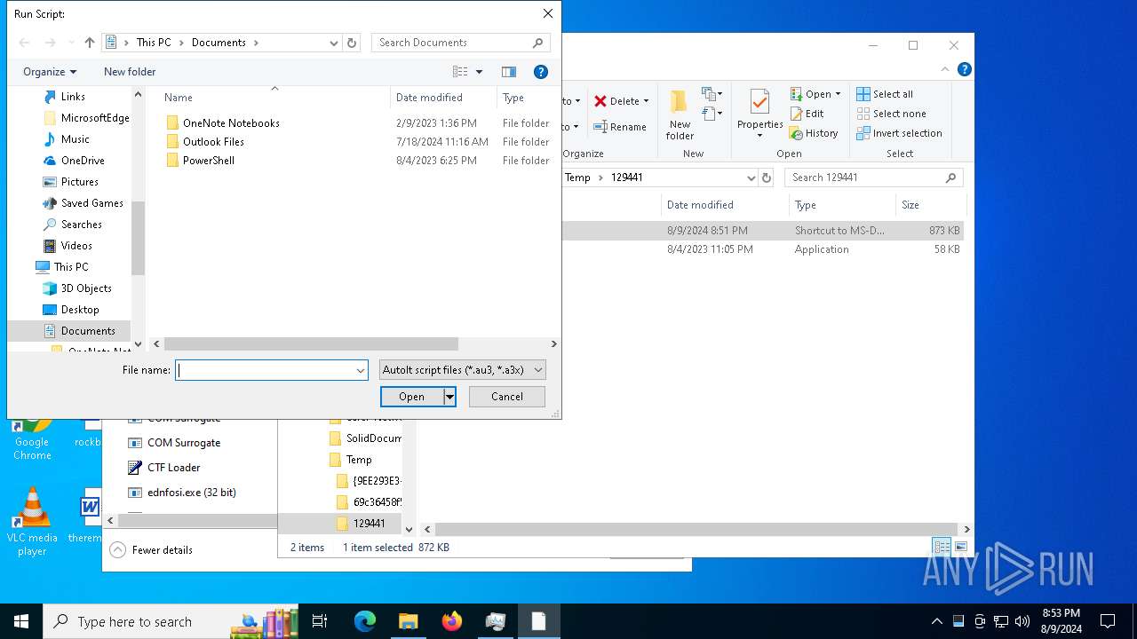Click Select all in Explorer ribbon
1137x639 pixels.
tap(885, 94)
